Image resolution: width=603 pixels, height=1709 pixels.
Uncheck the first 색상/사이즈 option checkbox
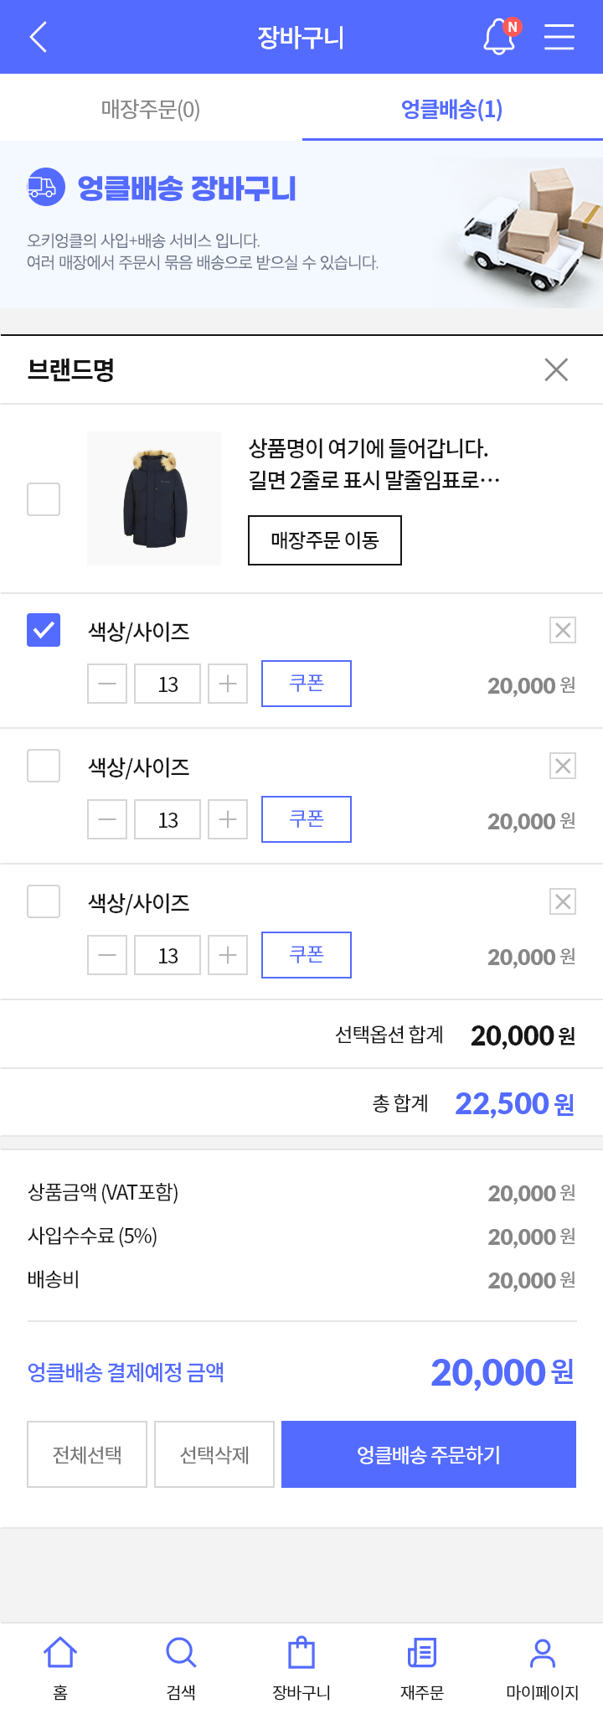click(44, 630)
